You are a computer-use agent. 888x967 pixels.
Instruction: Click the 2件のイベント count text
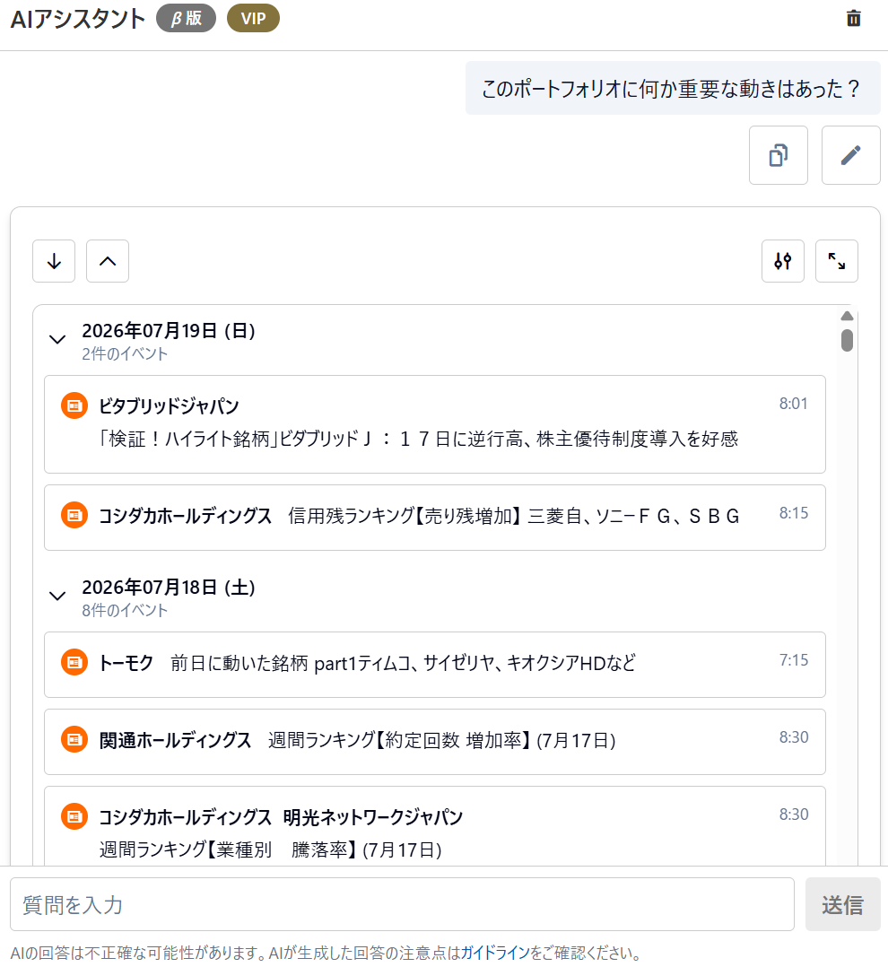(x=125, y=354)
